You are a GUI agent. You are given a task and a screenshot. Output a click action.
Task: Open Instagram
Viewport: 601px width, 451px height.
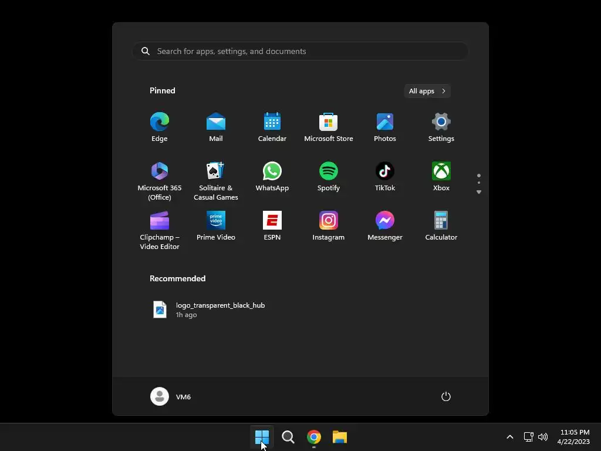tap(329, 226)
